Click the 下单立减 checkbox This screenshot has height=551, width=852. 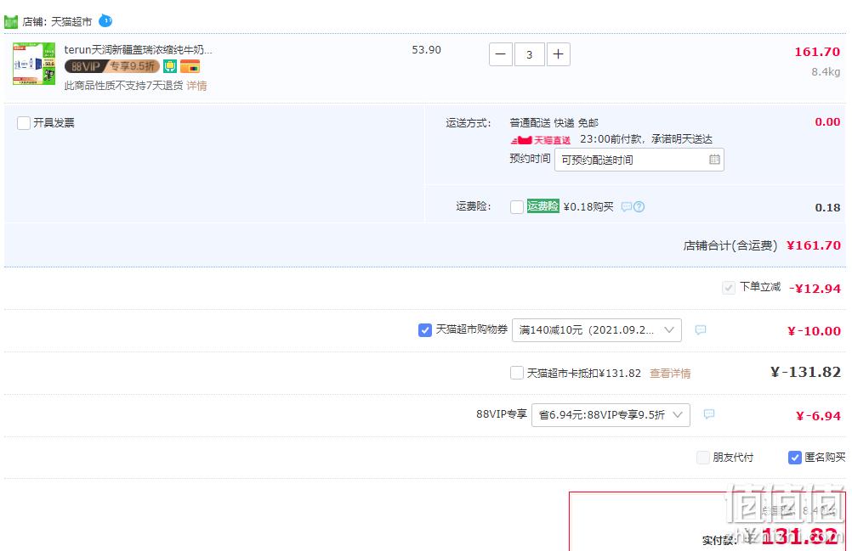728,288
